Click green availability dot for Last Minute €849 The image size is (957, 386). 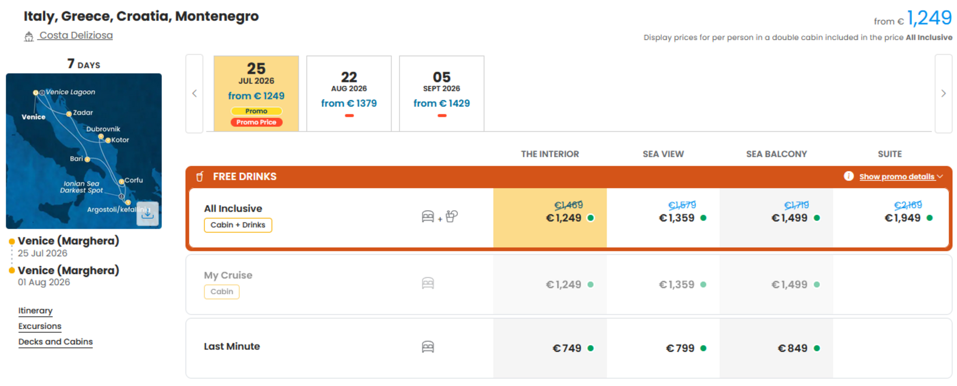click(x=817, y=348)
